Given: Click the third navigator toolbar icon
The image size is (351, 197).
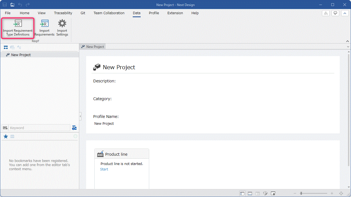Looking at the screenshot, I should click(x=19, y=47).
